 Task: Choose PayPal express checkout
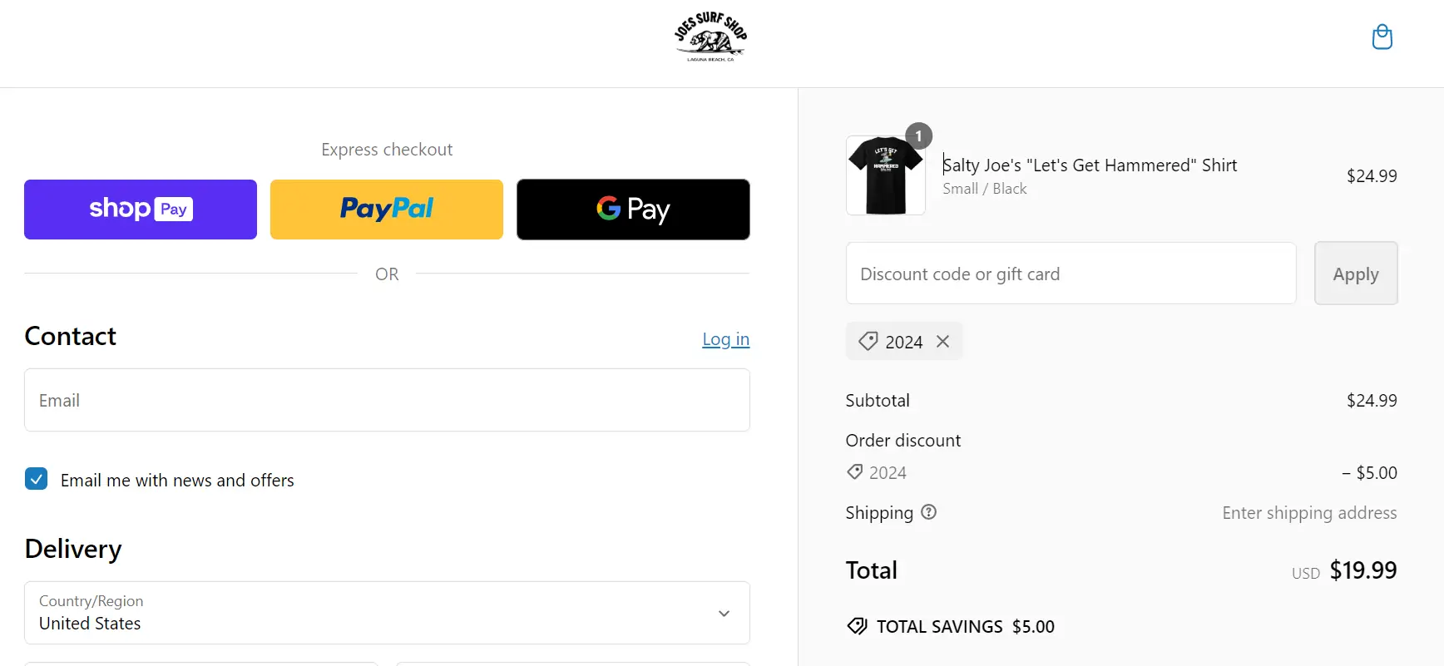(x=387, y=210)
